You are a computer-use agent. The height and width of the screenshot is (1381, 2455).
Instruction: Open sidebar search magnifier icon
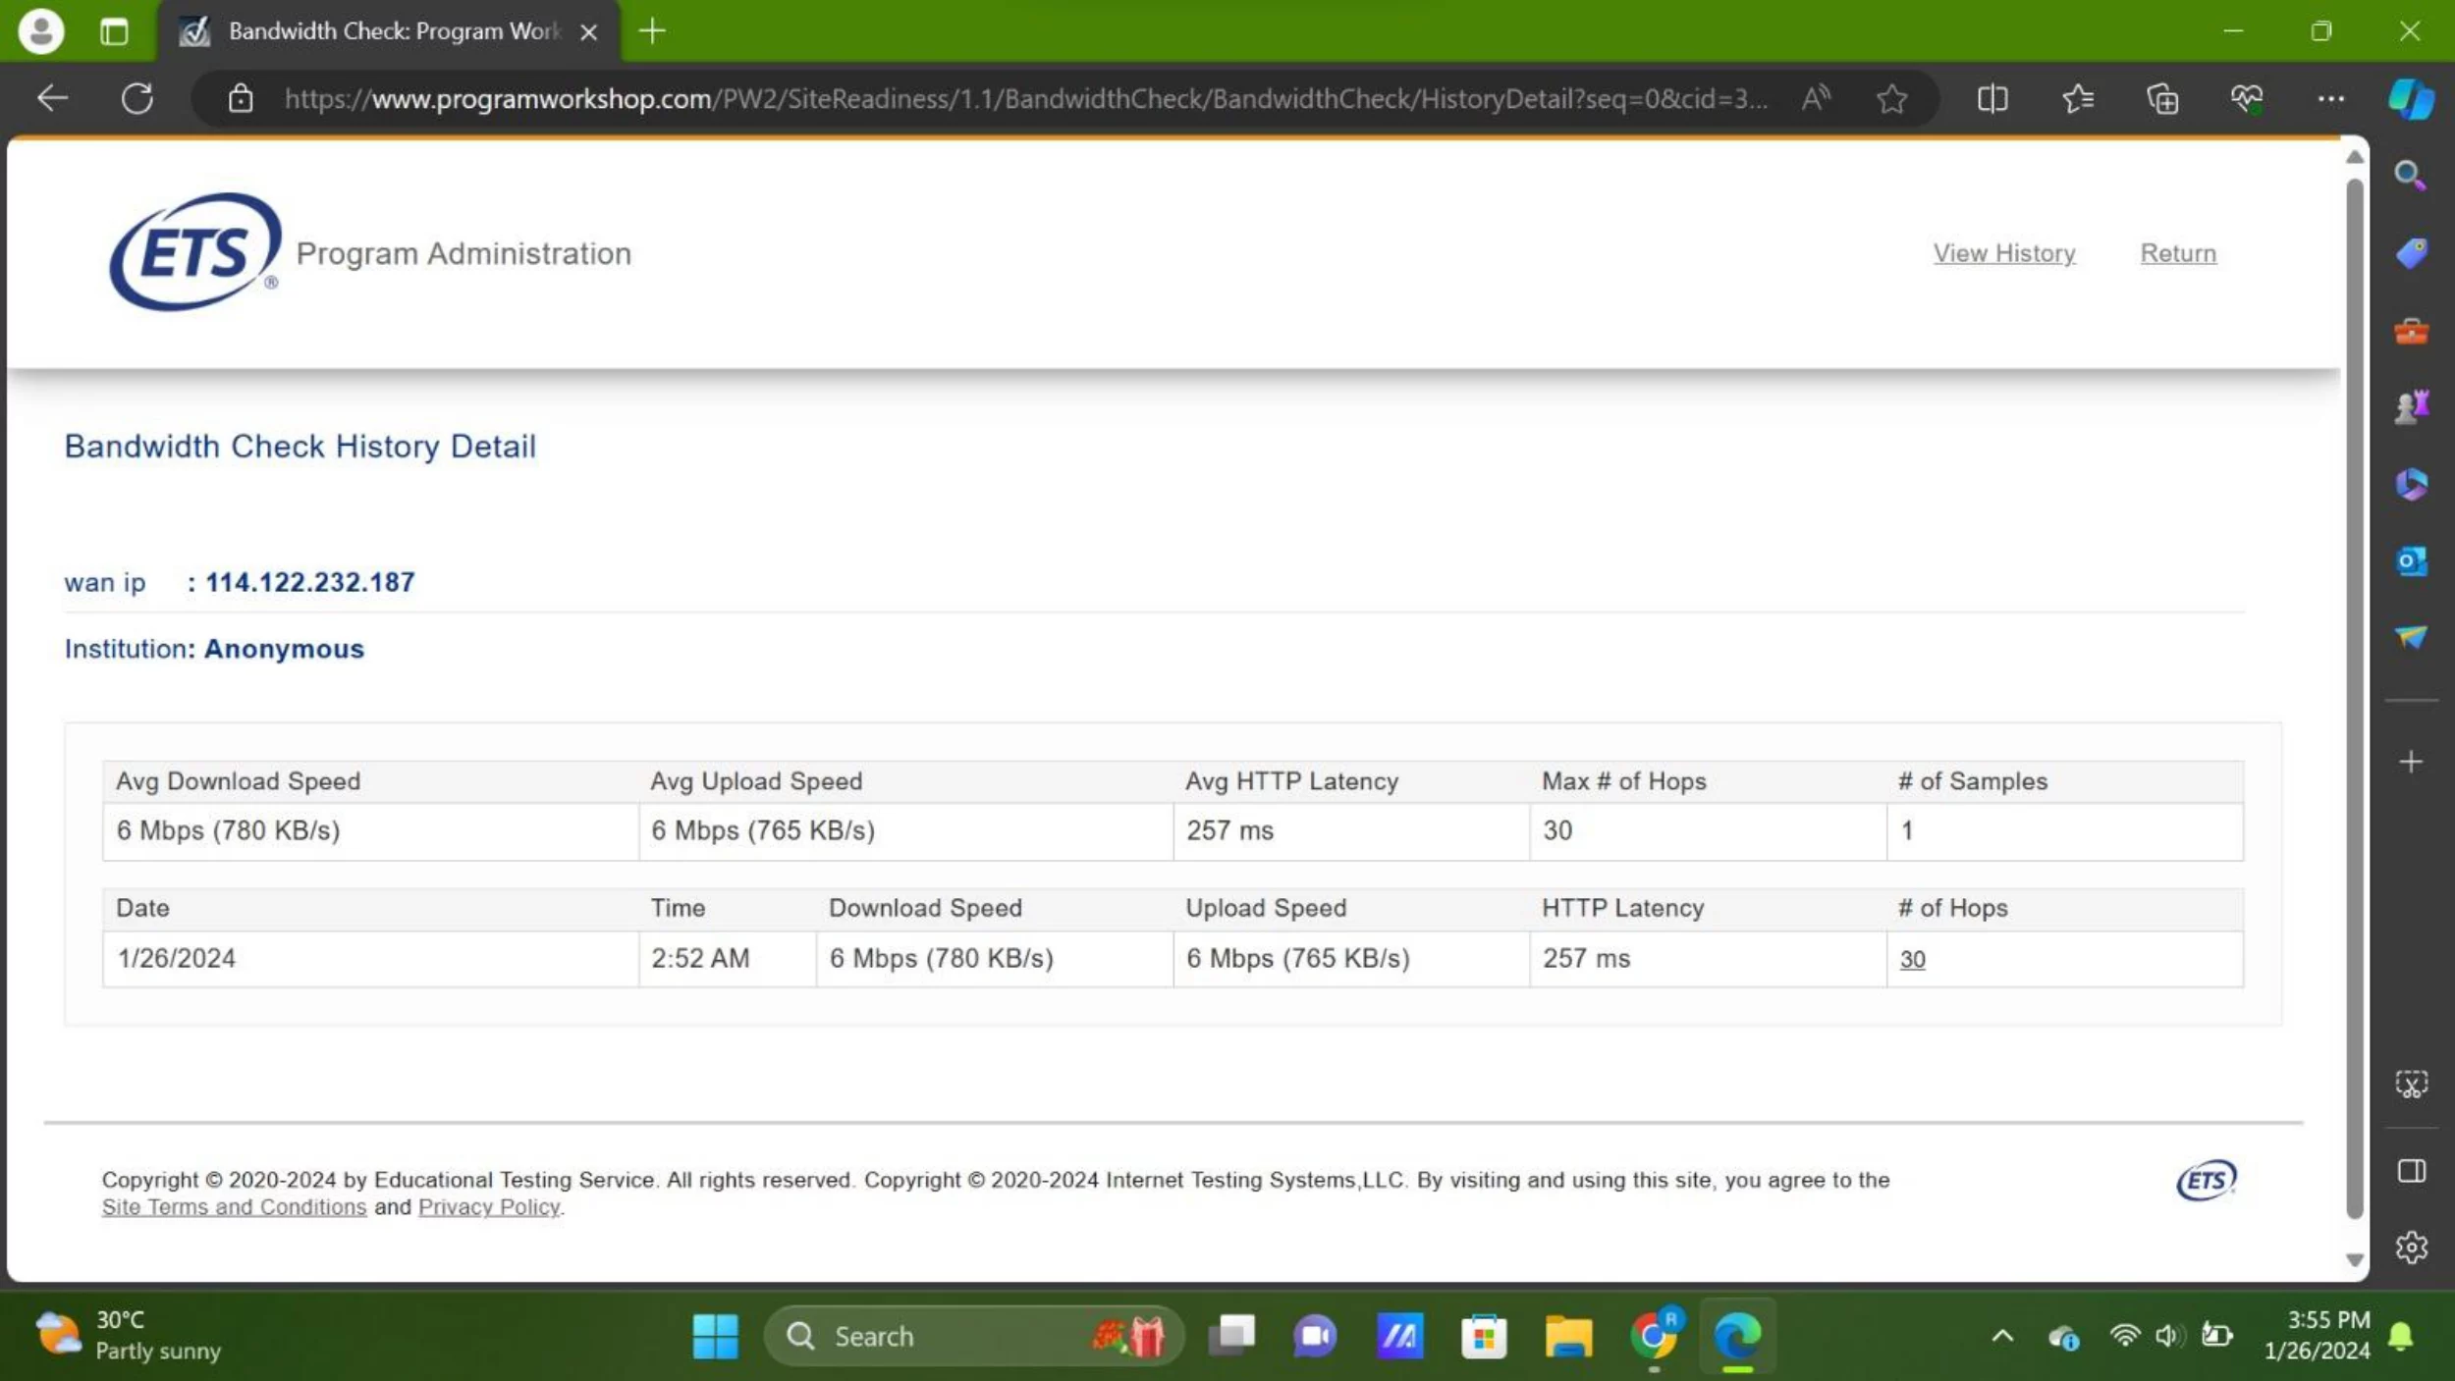tap(2411, 176)
